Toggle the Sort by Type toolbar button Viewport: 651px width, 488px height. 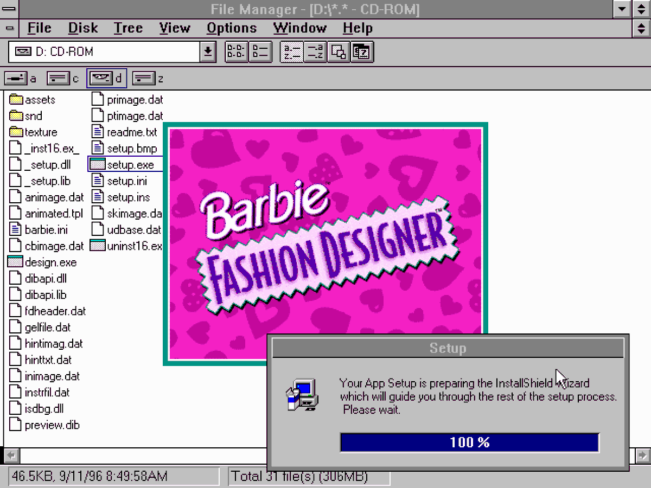tap(315, 52)
